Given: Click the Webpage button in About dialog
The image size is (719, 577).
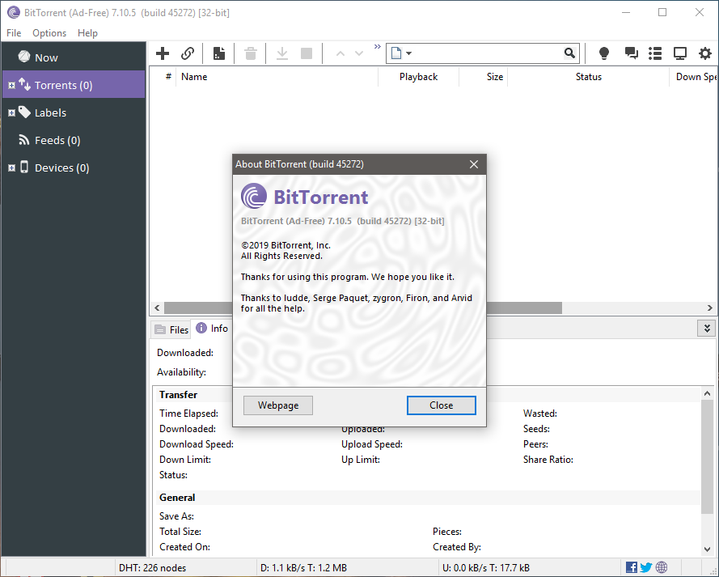Looking at the screenshot, I should (278, 405).
